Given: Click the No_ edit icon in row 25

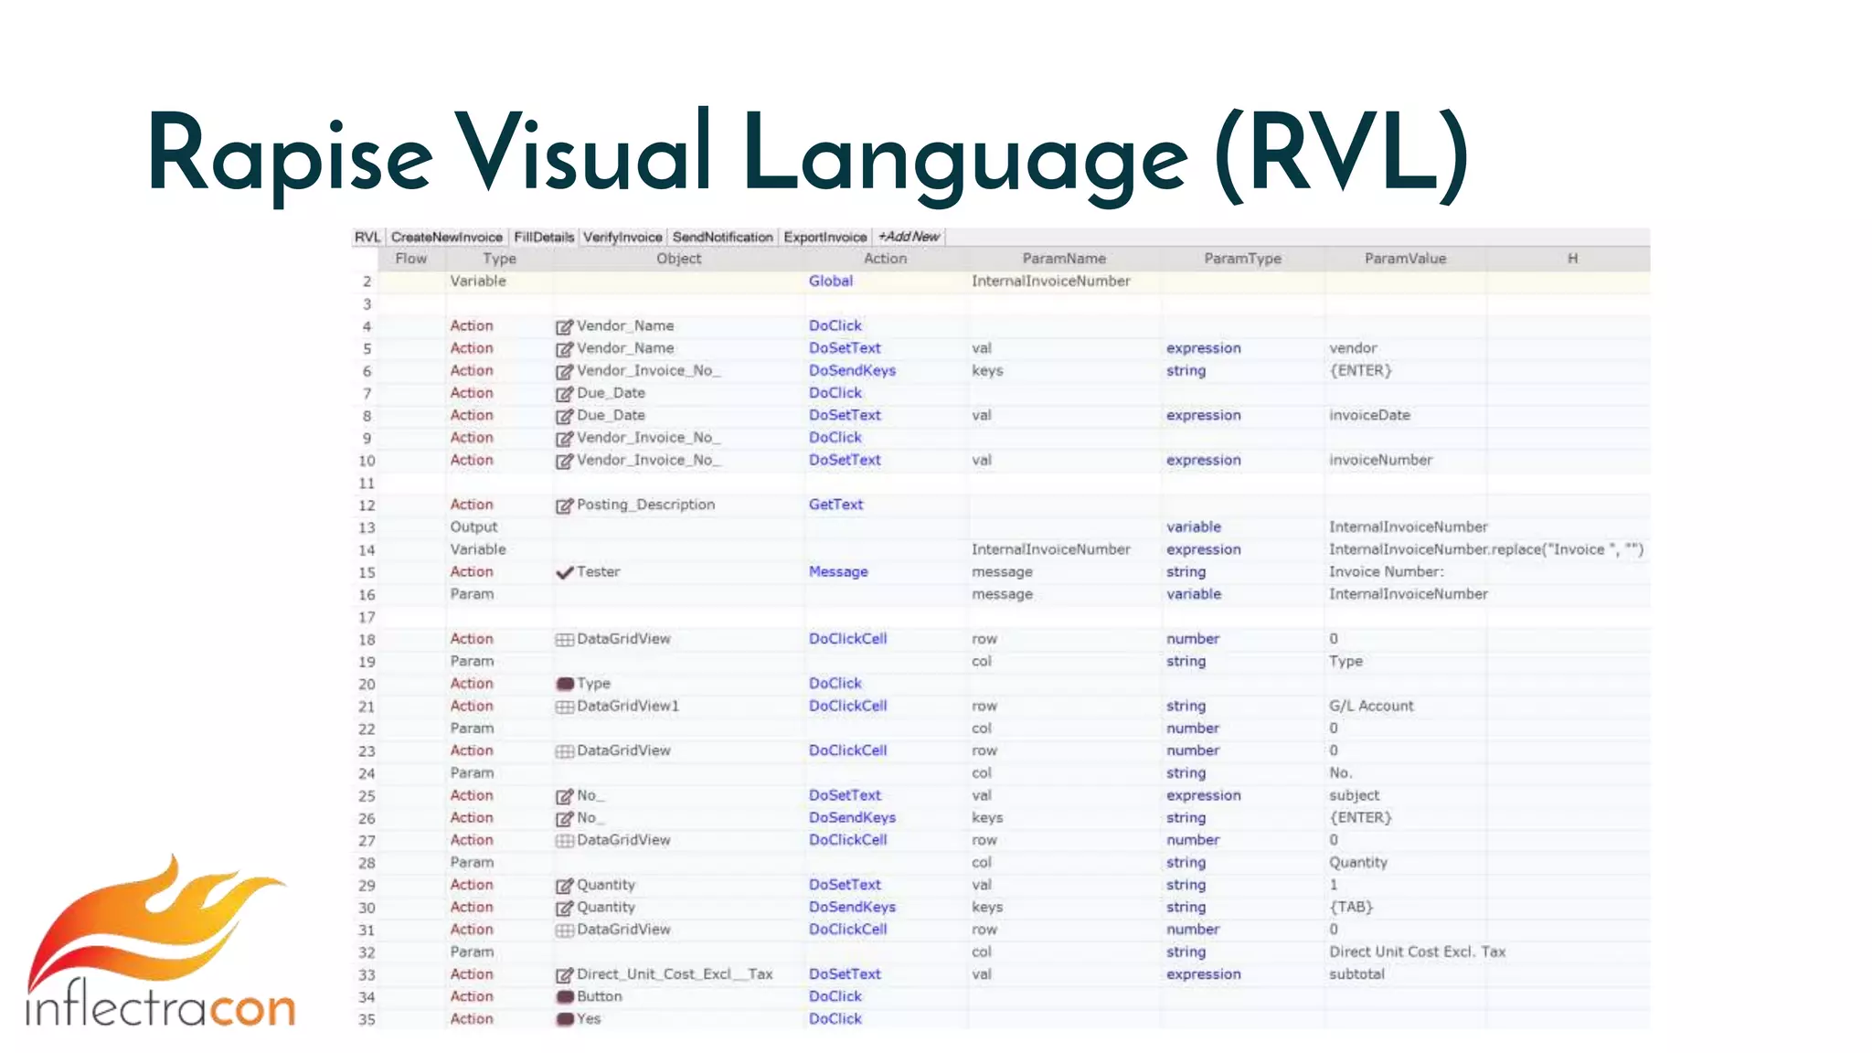Looking at the screenshot, I should pyautogui.click(x=565, y=796).
